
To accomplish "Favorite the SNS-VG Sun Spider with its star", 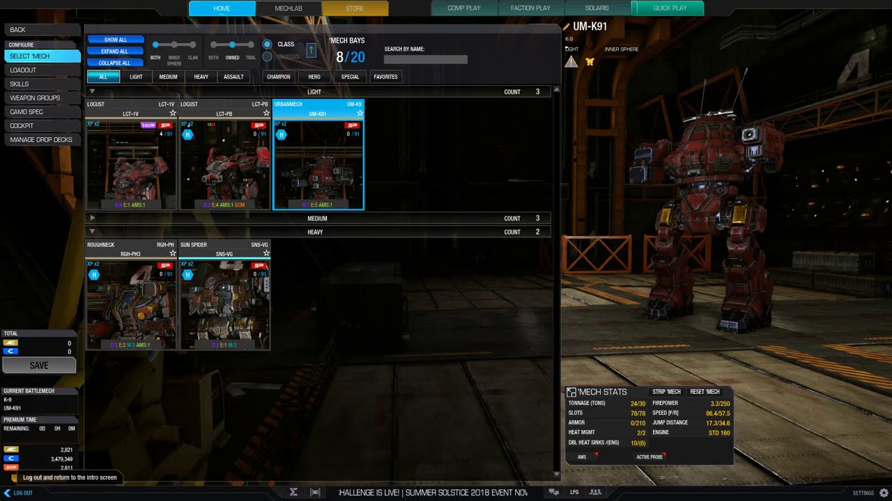I will click(266, 253).
